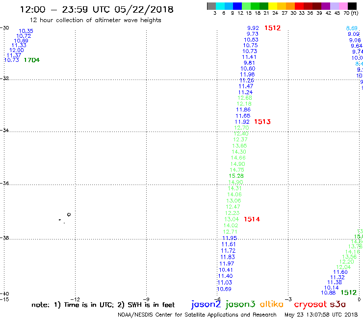Click the wave height value 9.81
Image resolution: width=363 pixels, height=319 pixels.
coord(249,63)
